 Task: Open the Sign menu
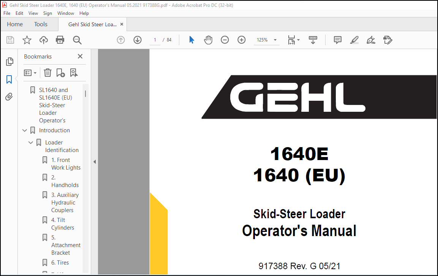click(x=47, y=13)
